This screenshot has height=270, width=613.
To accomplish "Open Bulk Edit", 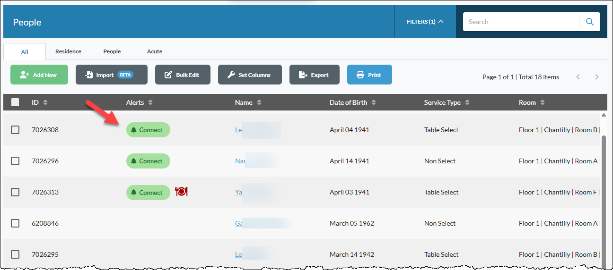I will [183, 75].
